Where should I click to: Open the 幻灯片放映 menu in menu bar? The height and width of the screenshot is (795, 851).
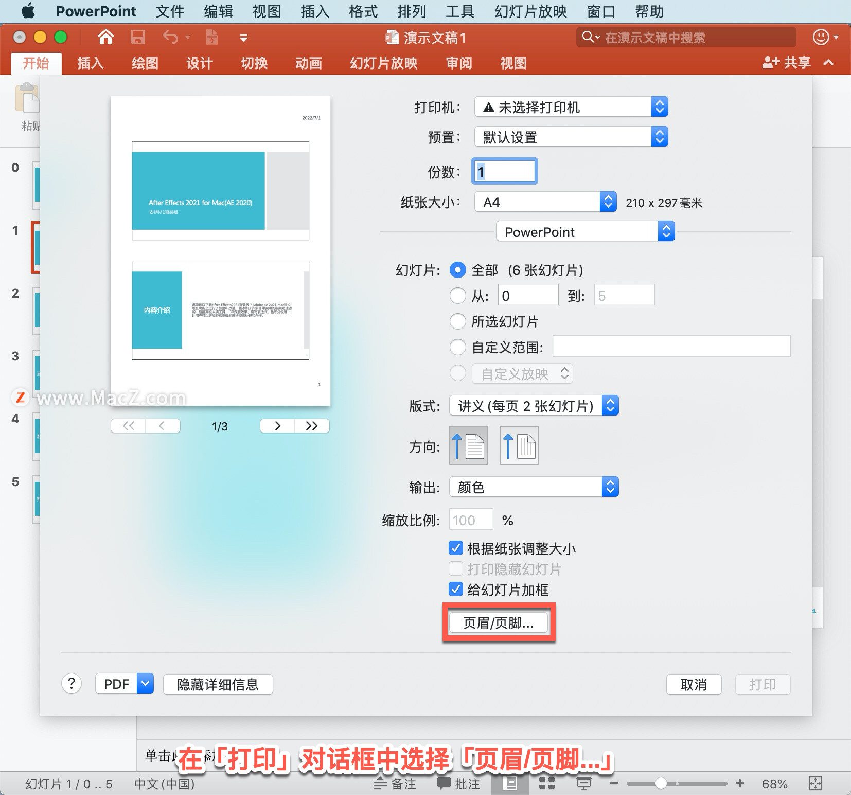coord(530,11)
